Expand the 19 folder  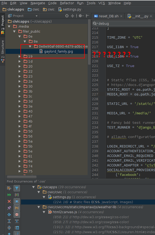point(20,56)
